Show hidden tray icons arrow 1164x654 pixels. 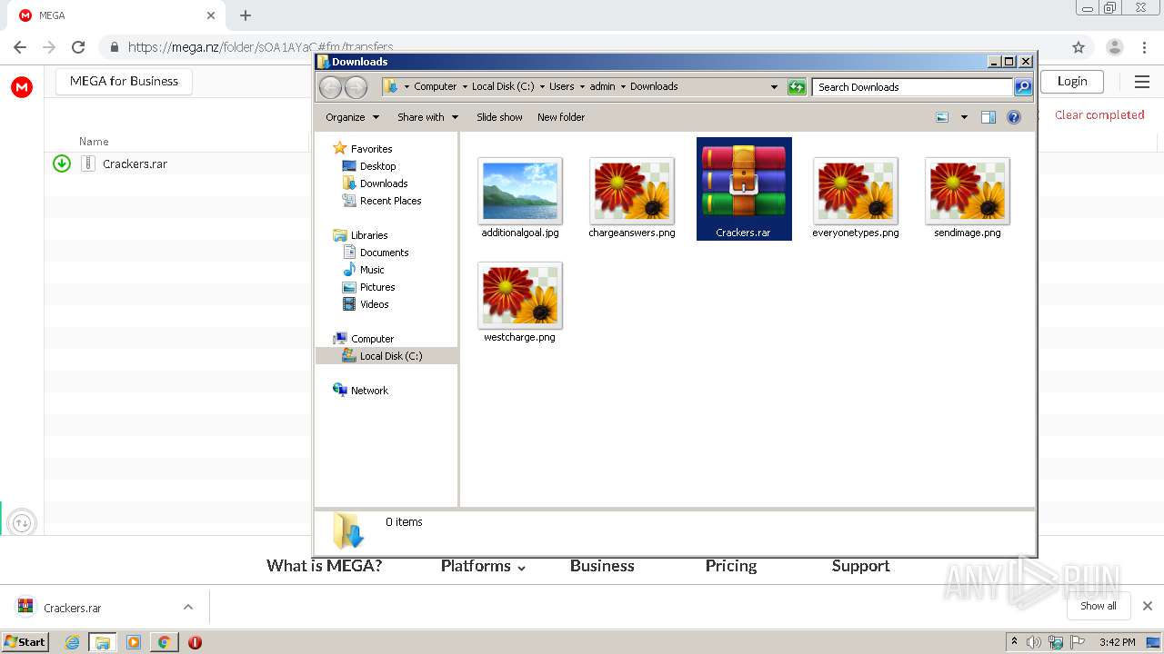coord(1014,641)
